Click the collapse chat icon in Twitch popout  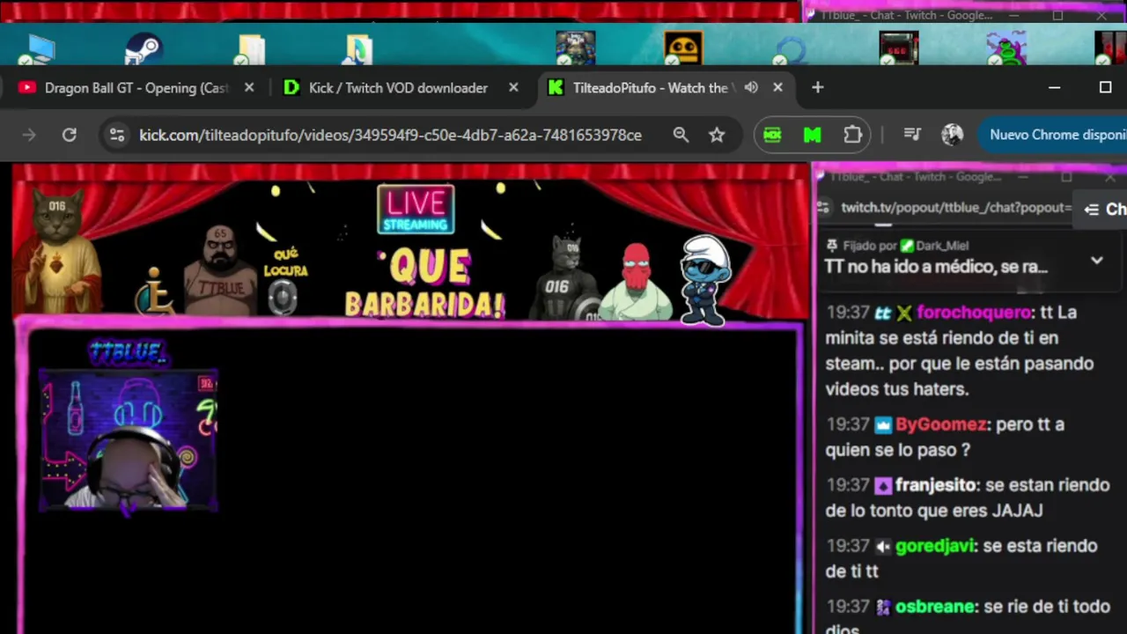1092,209
